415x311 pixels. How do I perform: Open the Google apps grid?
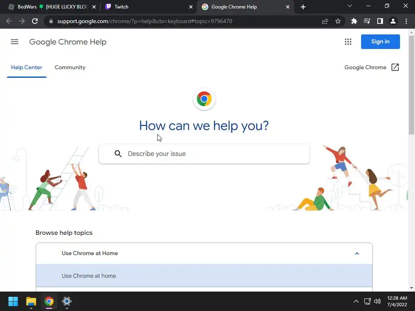point(348,42)
